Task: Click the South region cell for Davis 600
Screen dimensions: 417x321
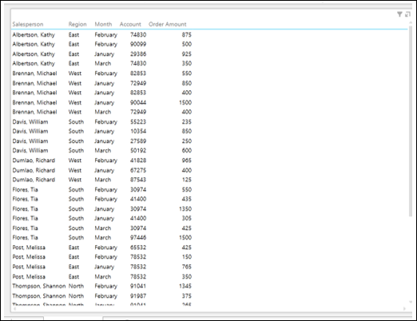Action: 76,150
